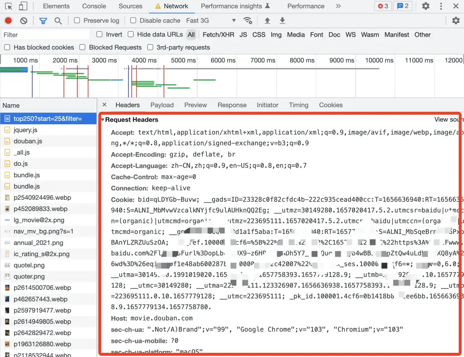
Task: Select the do.js request
Action: 48,164
